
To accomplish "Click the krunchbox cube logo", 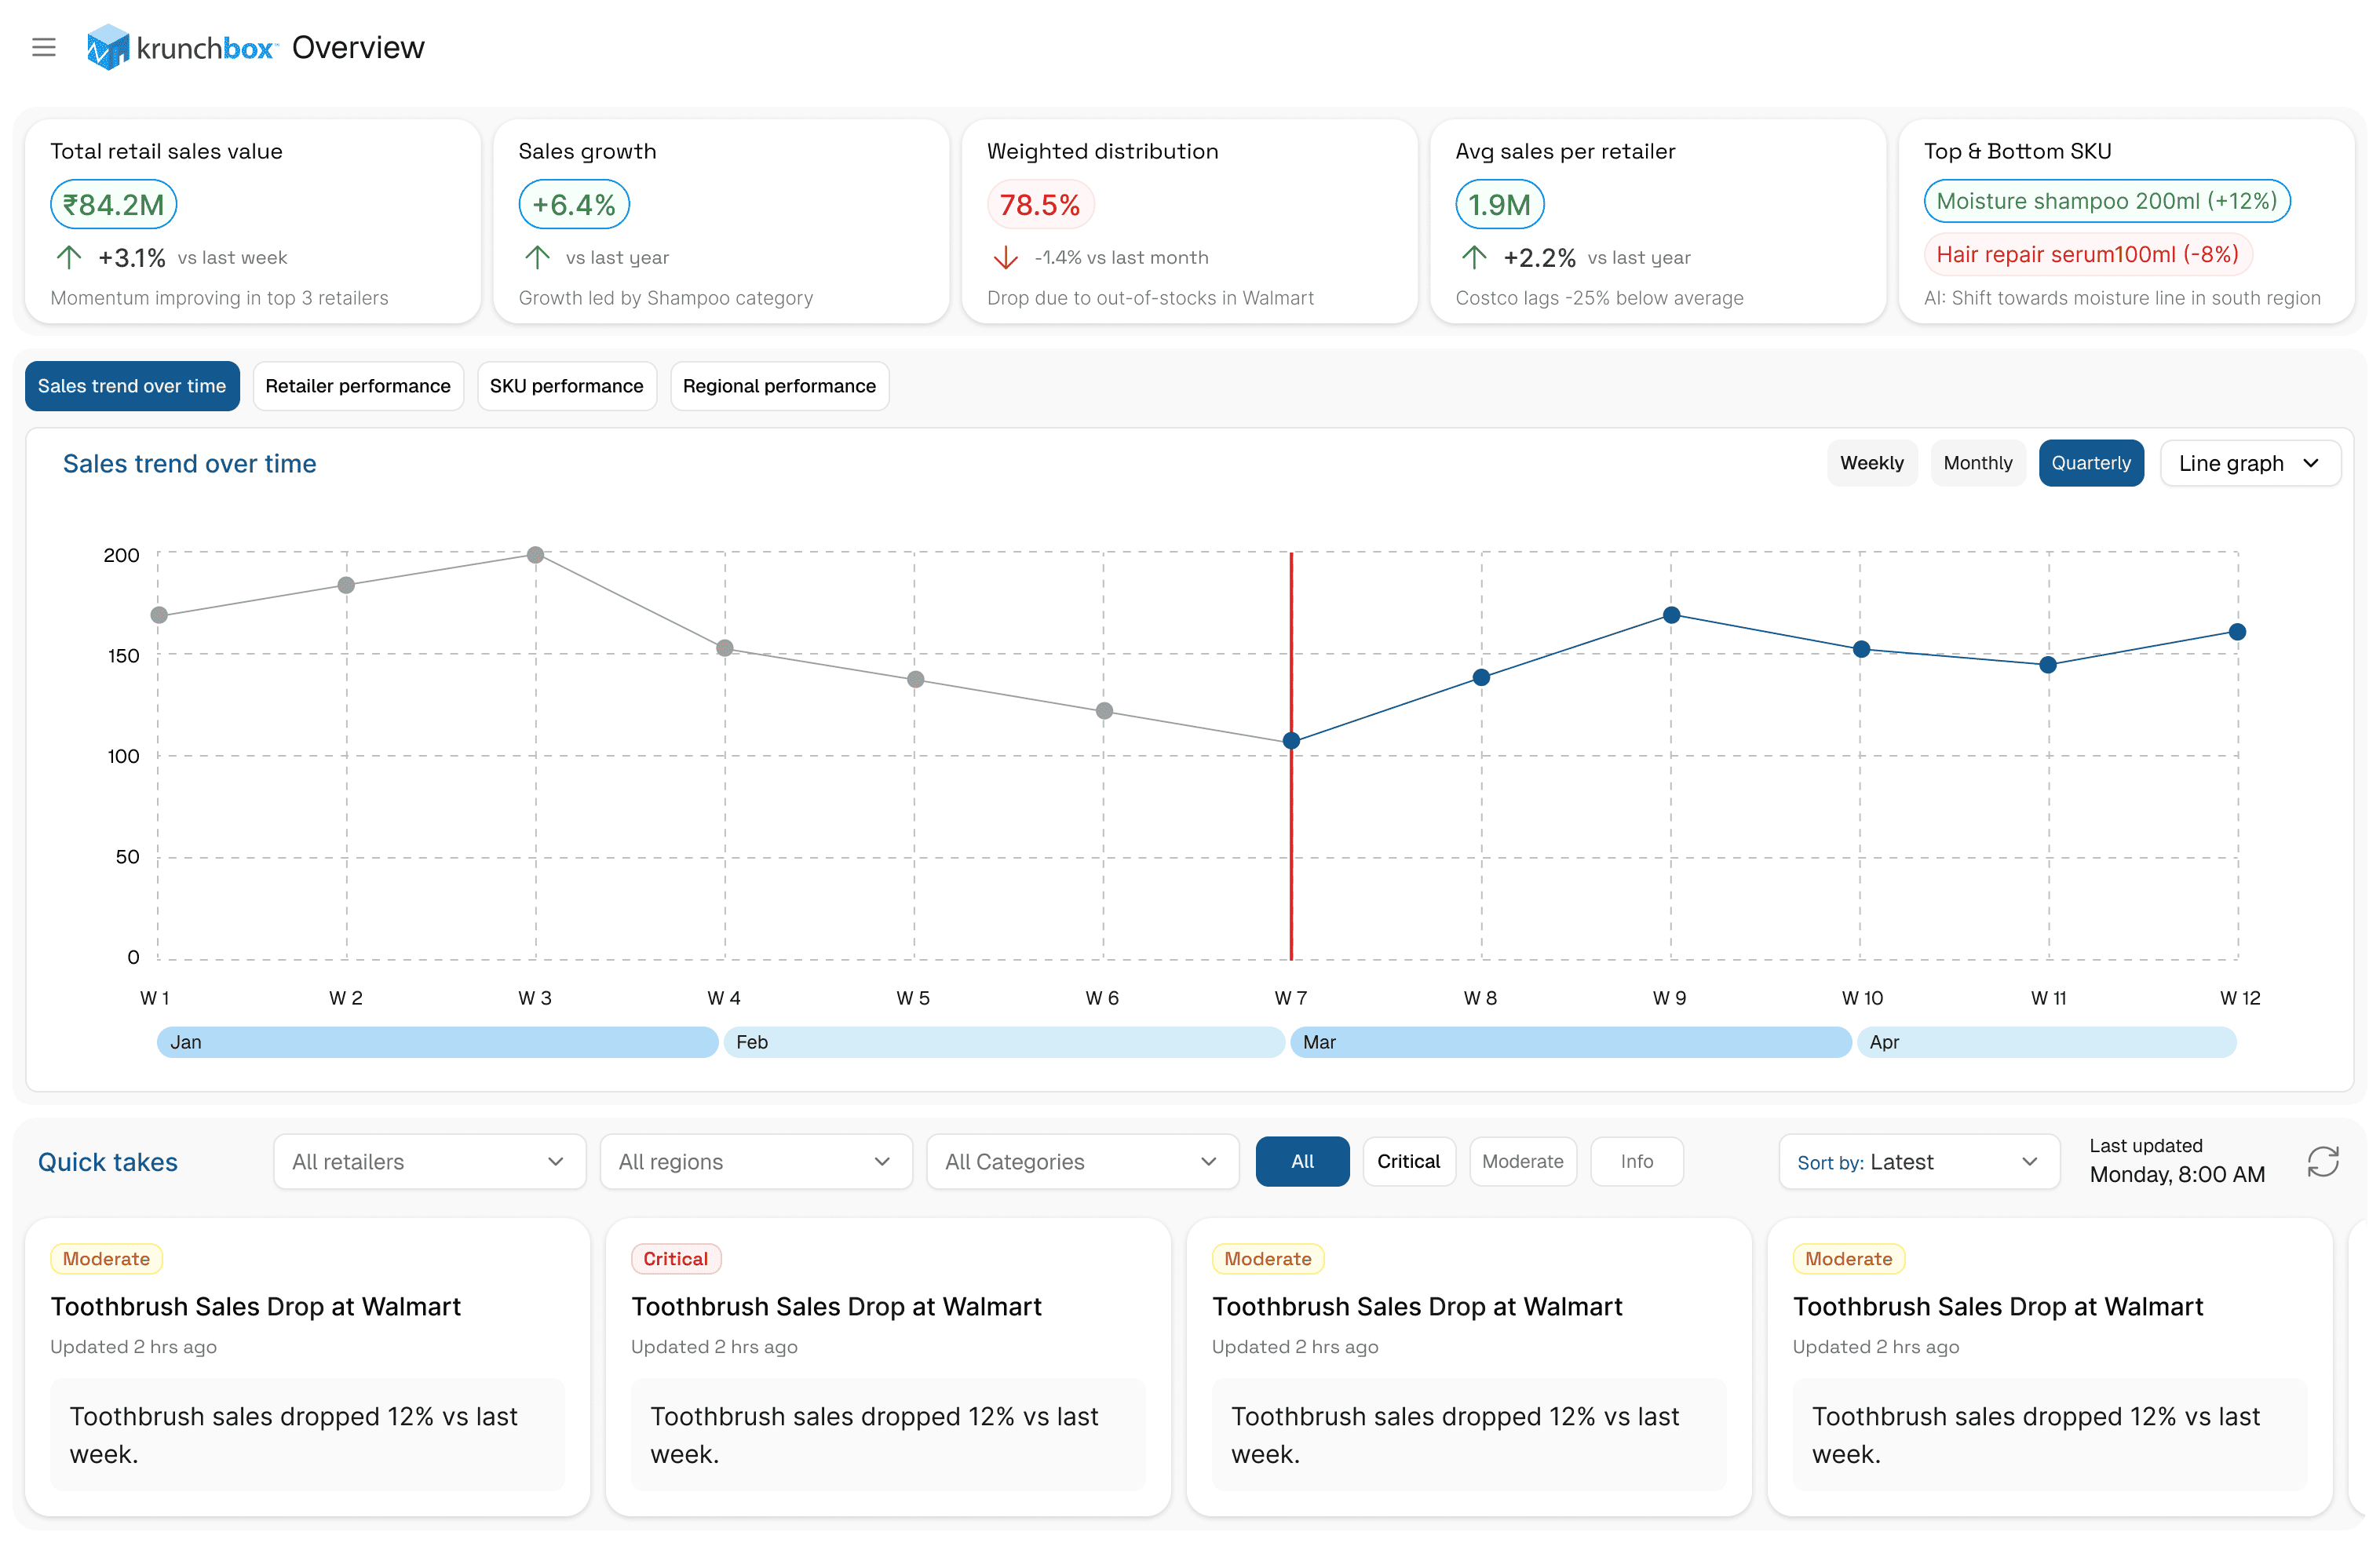I will coord(107,47).
